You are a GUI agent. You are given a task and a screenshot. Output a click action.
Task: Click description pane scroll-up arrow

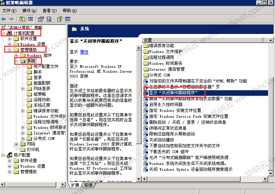coord(139,48)
